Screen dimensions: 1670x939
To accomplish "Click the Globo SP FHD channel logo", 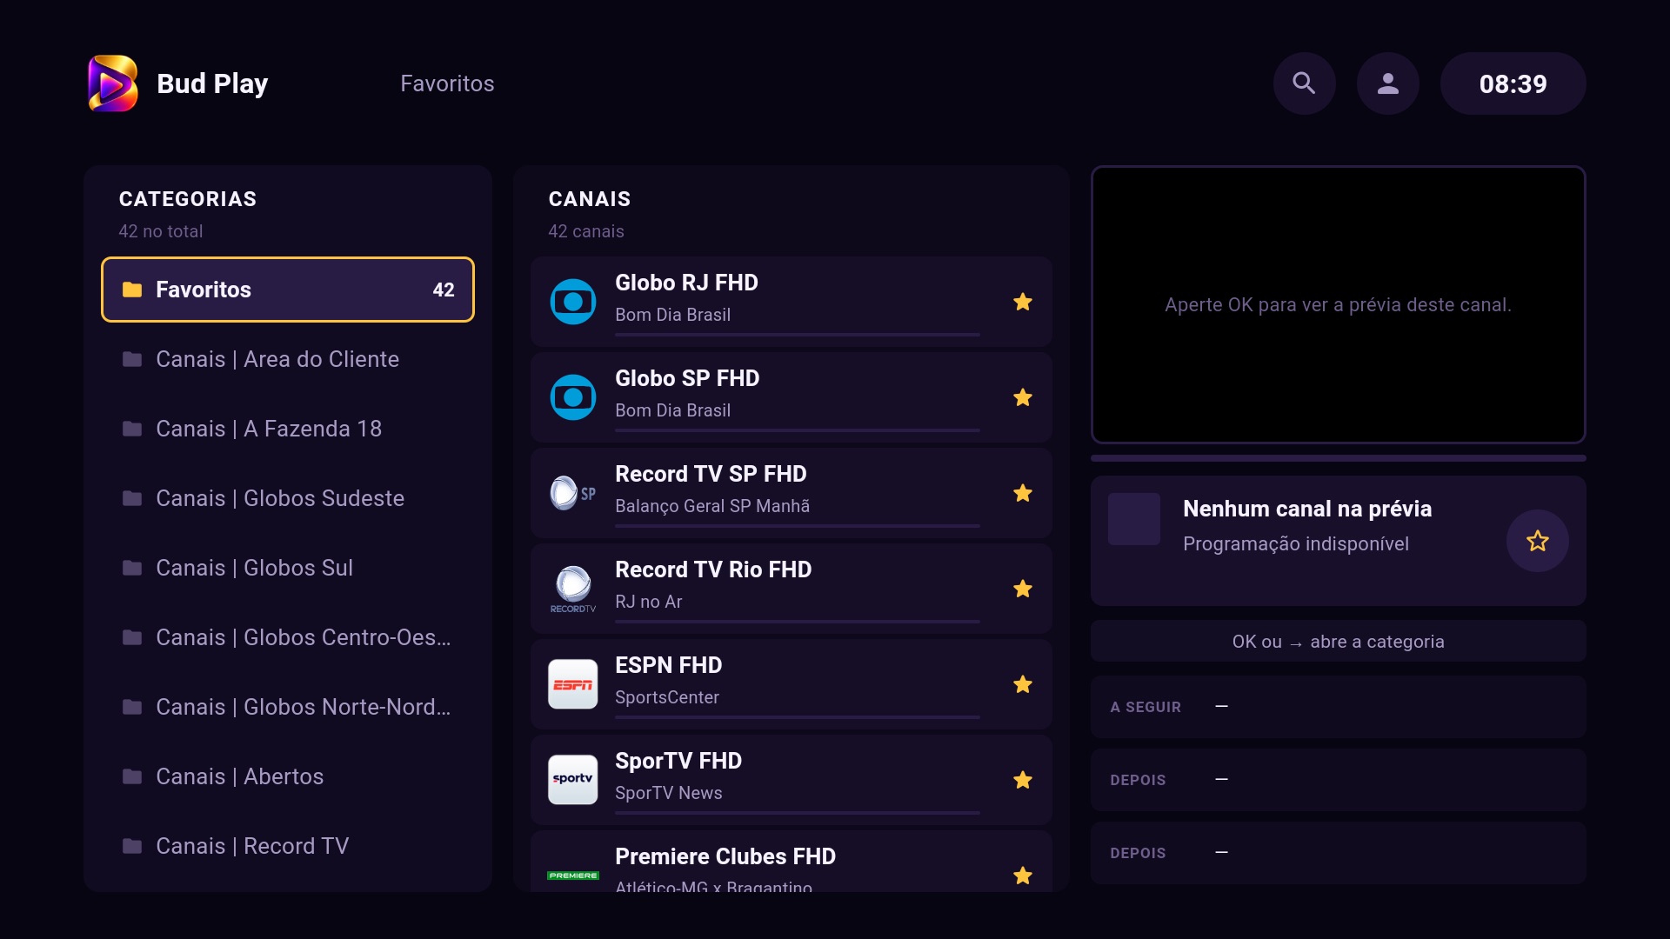I will pyautogui.click(x=573, y=397).
